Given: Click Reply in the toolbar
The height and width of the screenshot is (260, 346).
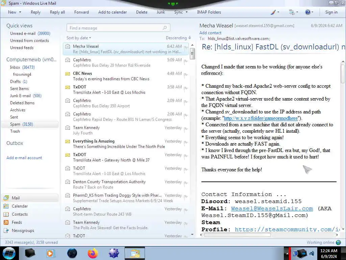Looking at the screenshot, I should tap(35, 12).
